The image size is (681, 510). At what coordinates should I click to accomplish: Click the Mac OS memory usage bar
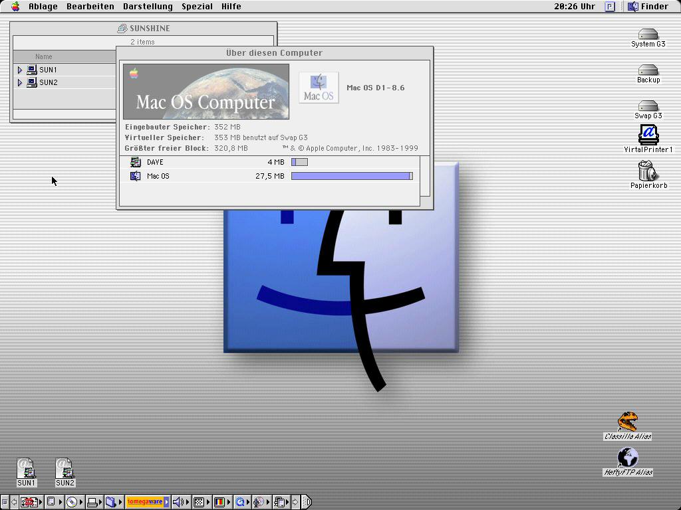click(352, 176)
